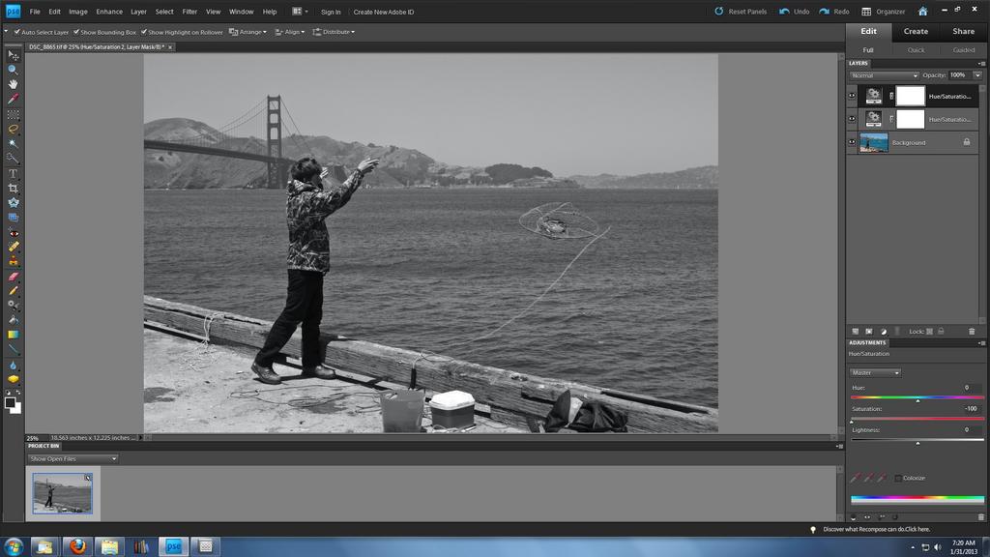Click the Home icon in the top bar
The height and width of the screenshot is (557, 990).
922,12
